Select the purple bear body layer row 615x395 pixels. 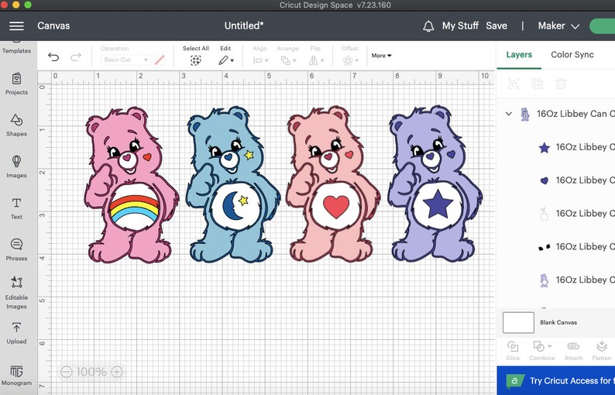[x=556, y=280]
